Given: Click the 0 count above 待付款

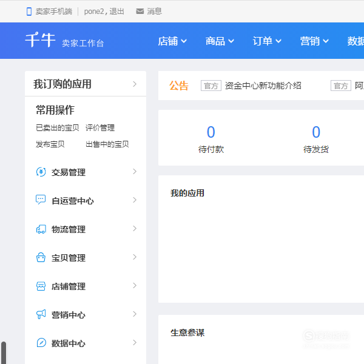Looking at the screenshot, I should pyautogui.click(x=211, y=132).
